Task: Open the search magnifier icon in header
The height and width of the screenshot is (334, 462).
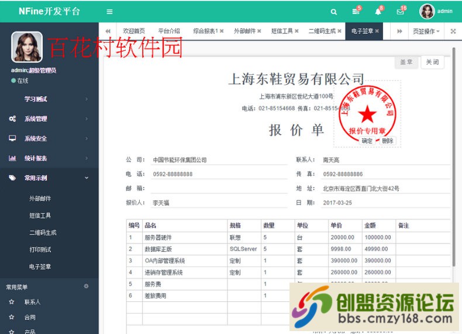Action: (333, 12)
